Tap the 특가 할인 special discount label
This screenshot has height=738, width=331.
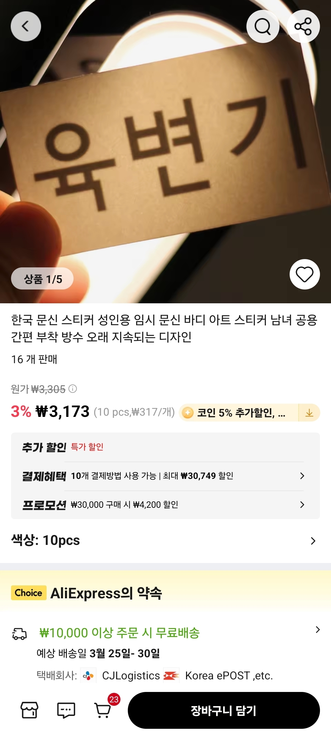(x=87, y=447)
